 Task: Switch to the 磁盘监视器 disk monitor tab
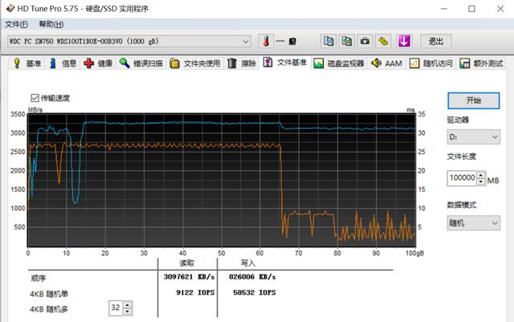[339, 63]
